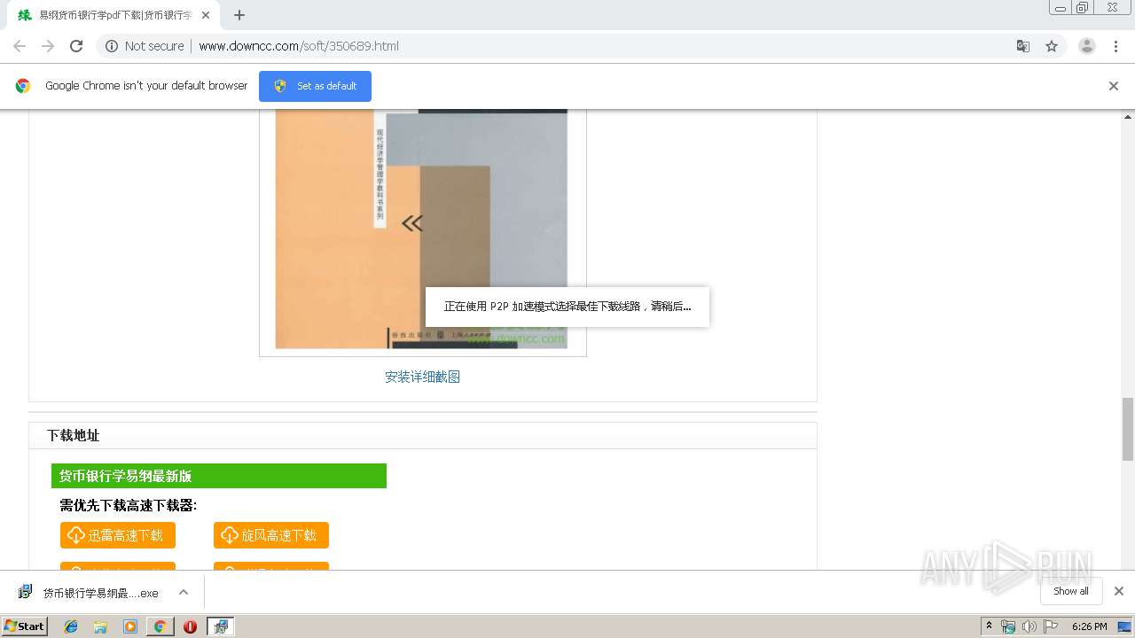Open the Translate this page icon
1135x638 pixels.
coord(1022,46)
